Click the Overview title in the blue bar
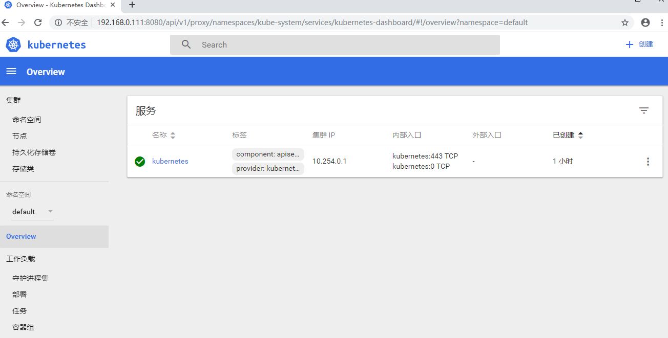The image size is (668, 338). coord(46,72)
